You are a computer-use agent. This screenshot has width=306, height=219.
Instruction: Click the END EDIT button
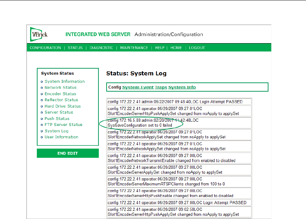(x=68, y=153)
